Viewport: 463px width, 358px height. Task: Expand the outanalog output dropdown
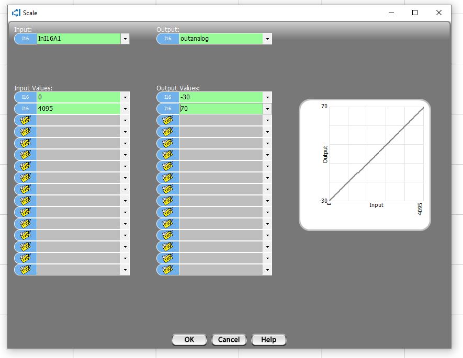[267, 39]
